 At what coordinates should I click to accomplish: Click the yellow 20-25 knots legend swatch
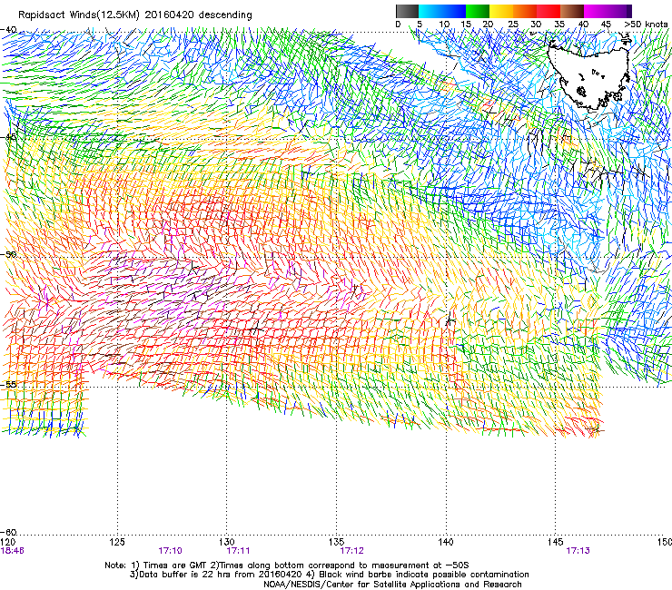[x=501, y=11]
